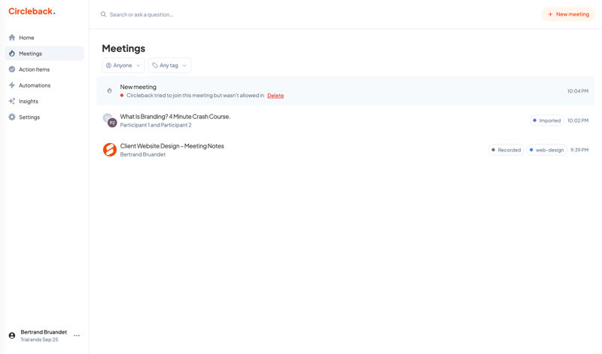Viewport: 602px width, 354px height.
Task: Click the chevron in Any tag filter
Action: (184, 66)
